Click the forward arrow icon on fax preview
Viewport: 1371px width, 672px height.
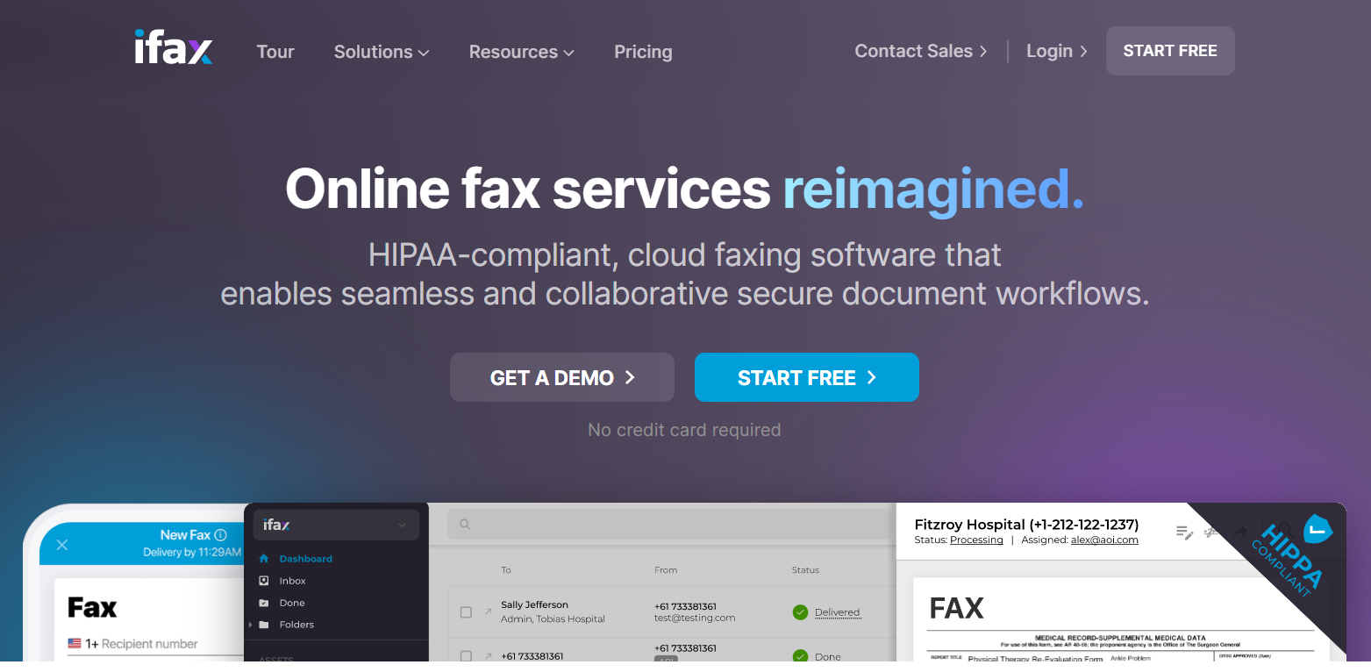pyautogui.click(x=1240, y=530)
